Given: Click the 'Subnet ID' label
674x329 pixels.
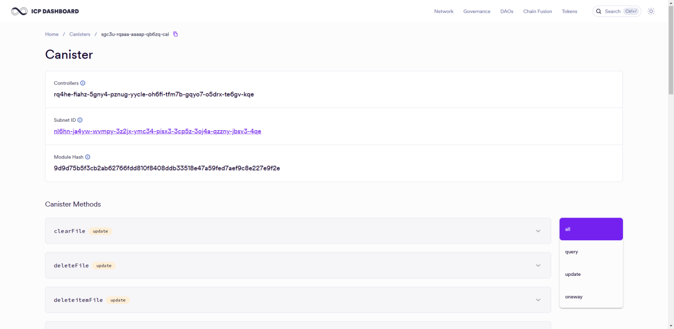Looking at the screenshot, I should [65, 120].
